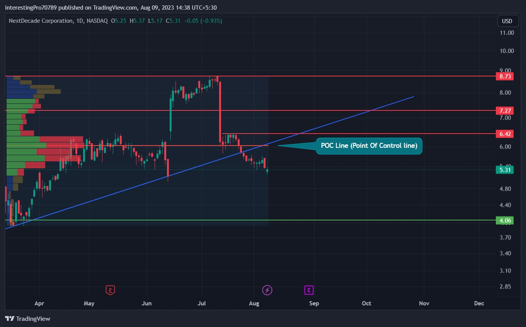The image size is (526, 327).
Task: Click the Apr label on time axis
Action: click(39, 303)
